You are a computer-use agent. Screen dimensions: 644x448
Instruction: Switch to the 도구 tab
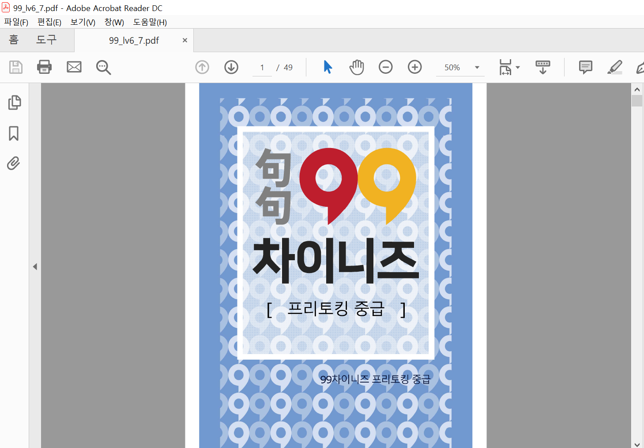pos(46,40)
